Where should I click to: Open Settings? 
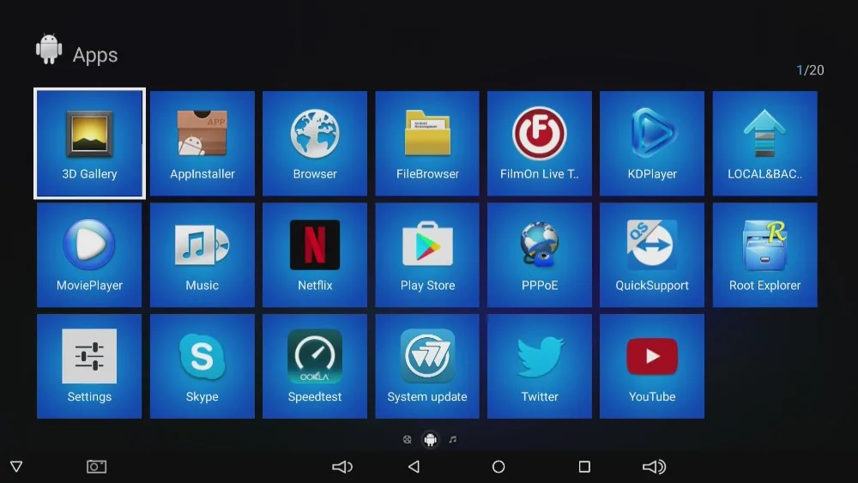point(89,366)
